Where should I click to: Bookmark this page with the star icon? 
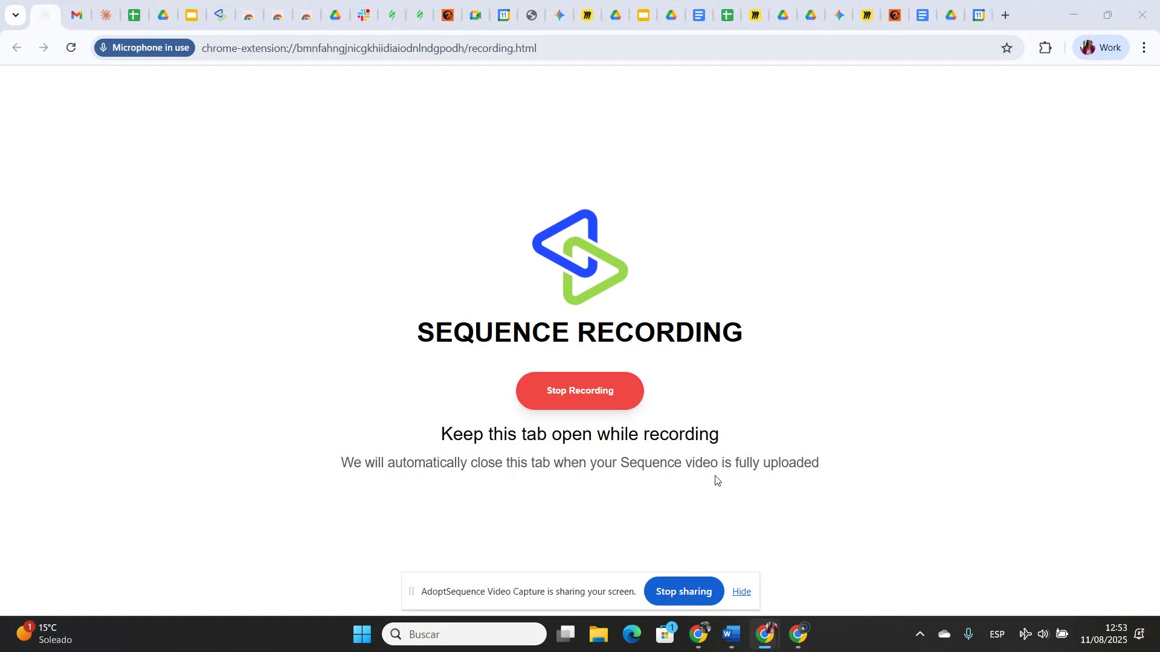tap(1007, 48)
